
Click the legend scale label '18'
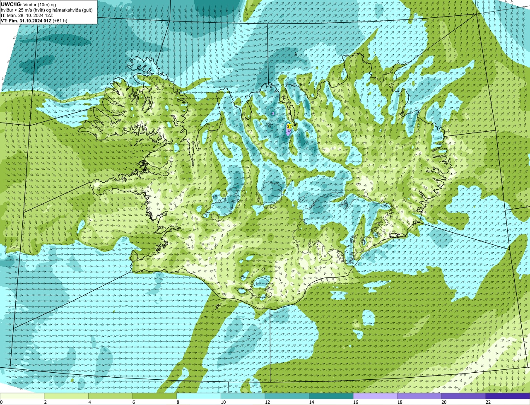click(x=400, y=402)
